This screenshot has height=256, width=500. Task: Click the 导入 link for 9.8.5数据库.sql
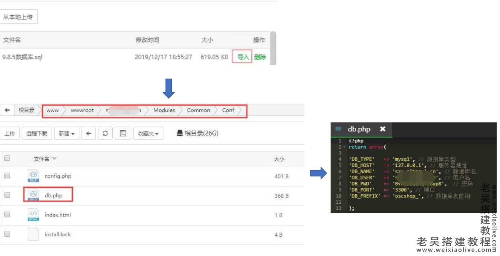[x=242, y=57]
